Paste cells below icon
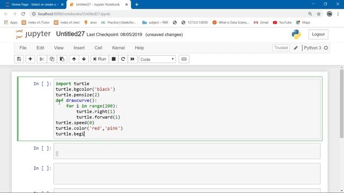Viewport: 344px width, 193px height. coord(62,59)
